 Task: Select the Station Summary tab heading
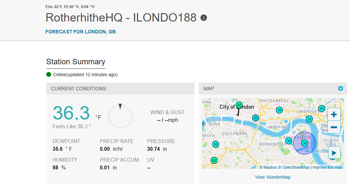[x=76, y=62]
